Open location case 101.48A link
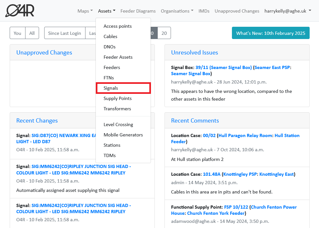Image resolution: width=319 pixels, height=228 pixels. click(212, 174)
